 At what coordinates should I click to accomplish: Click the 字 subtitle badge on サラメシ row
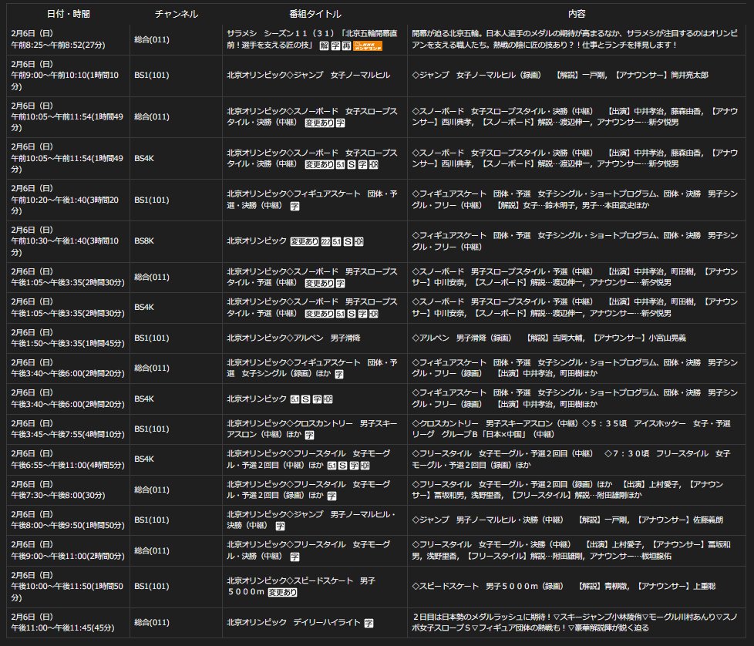[335, 45]
